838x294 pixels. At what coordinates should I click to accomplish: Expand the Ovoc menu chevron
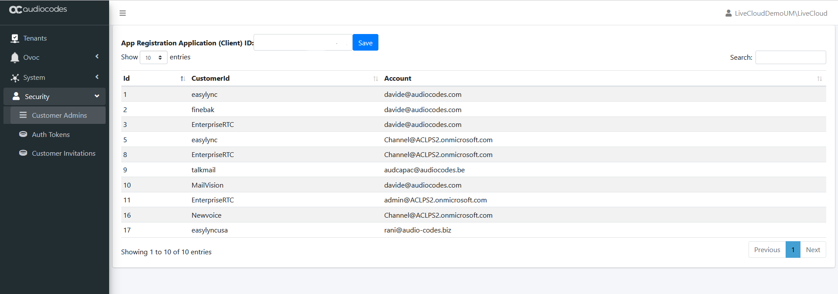click(x=97, y=56)
